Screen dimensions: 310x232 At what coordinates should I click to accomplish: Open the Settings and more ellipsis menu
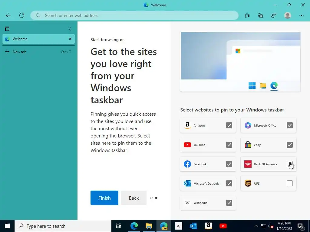pos(301,15)
